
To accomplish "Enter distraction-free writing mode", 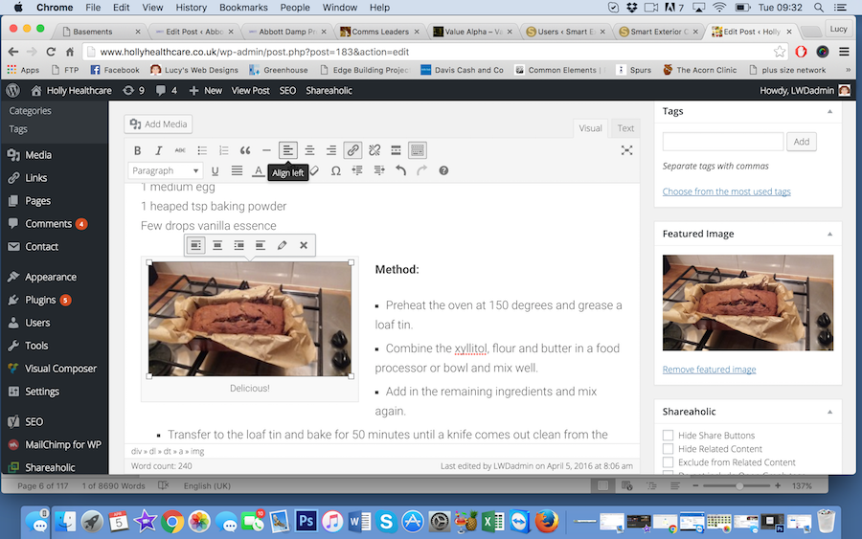I will [626, 150].
